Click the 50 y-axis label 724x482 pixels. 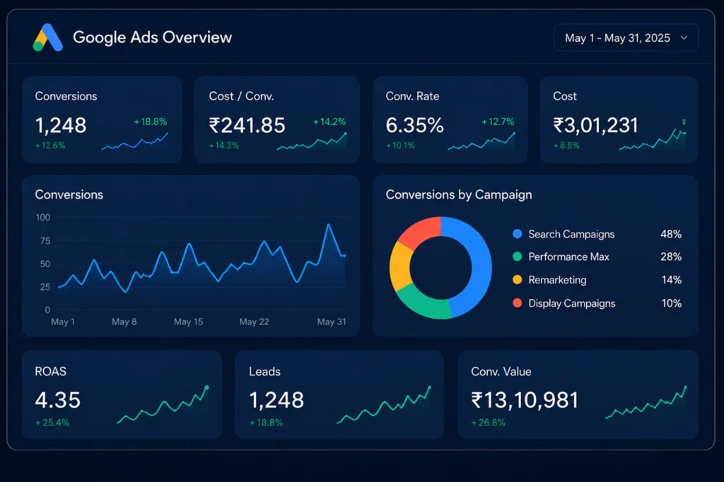(x=45, y=264)
